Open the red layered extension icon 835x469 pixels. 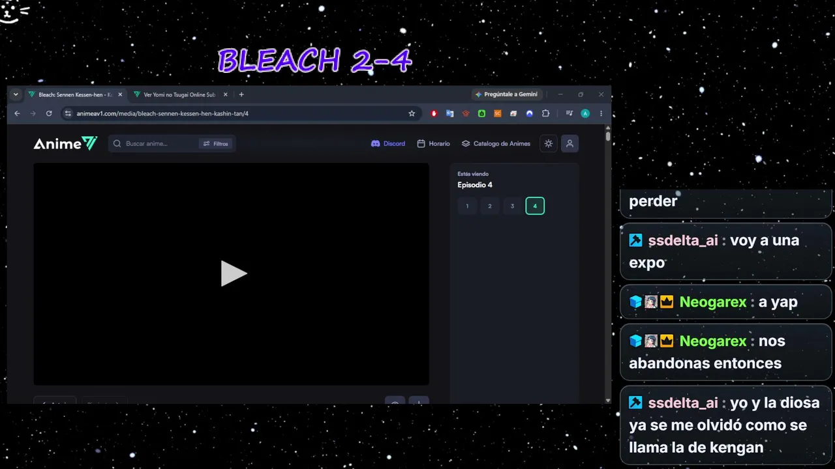tap(466, 113)
